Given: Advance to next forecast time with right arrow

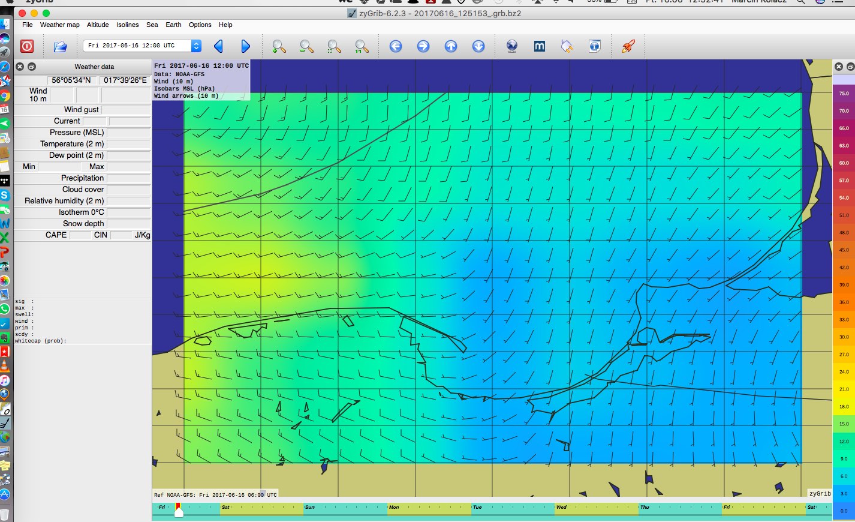Looking at the screenshot, I should tap(245, 46).
